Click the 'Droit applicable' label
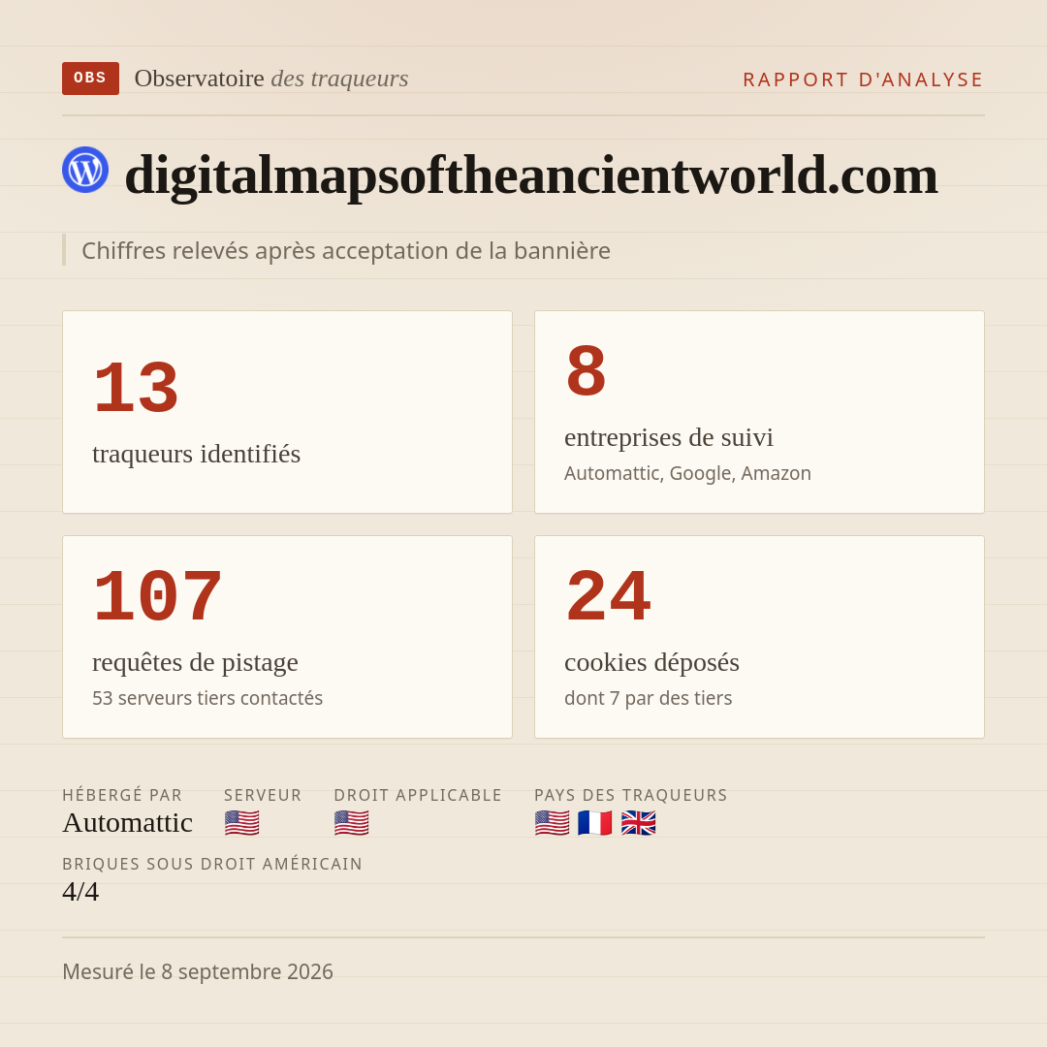 click(x=418, y=795)
